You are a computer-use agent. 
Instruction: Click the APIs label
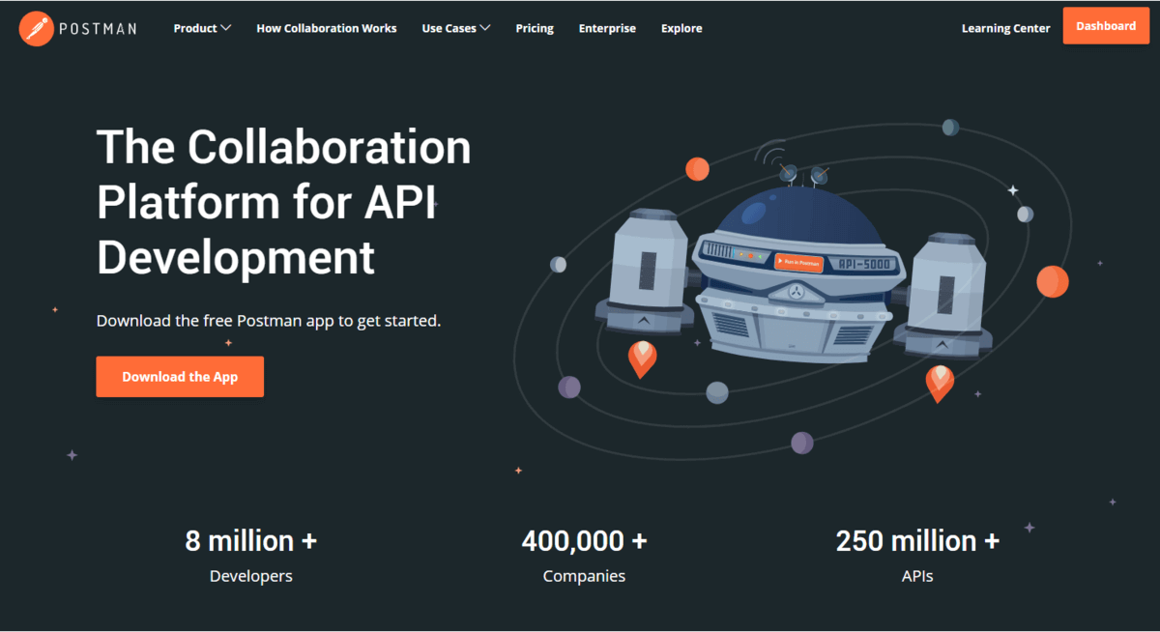click(x=917, y=576)
